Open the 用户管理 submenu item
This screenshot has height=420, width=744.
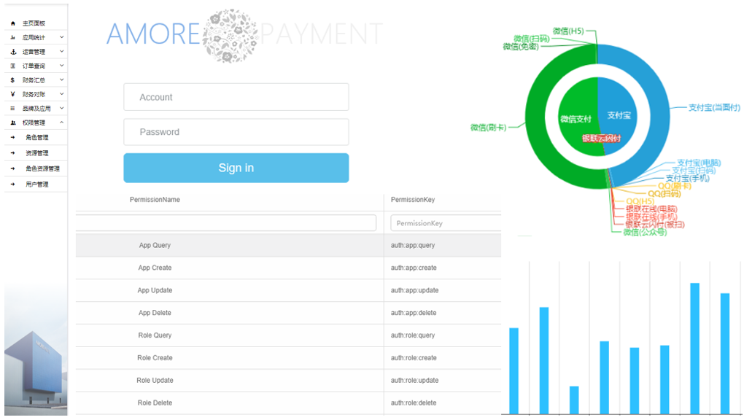(x=36, y=184)
